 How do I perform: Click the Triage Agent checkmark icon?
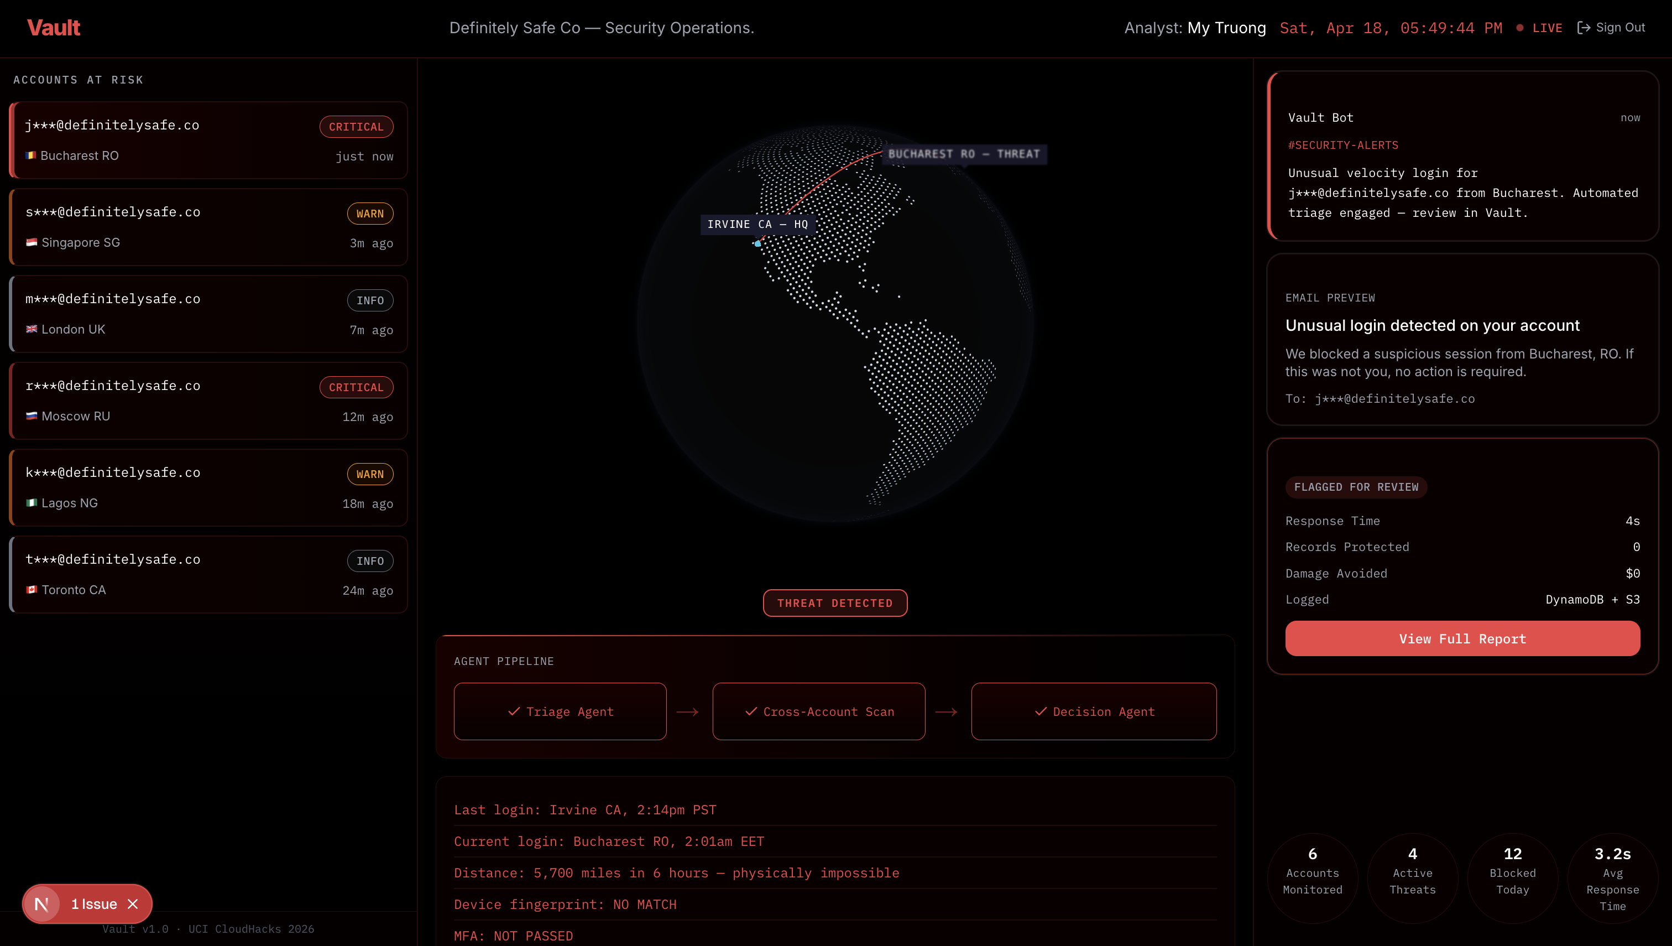[x=514, y=711]
